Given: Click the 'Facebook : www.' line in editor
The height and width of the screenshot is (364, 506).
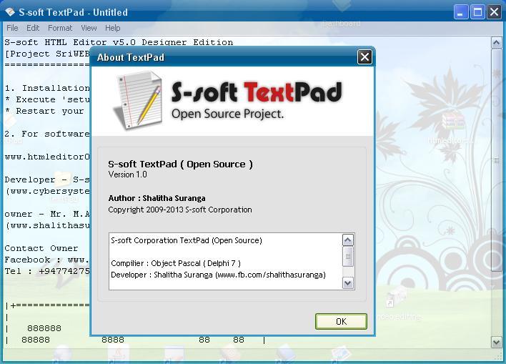Looking at the screenshot, I should coord(46,260).
